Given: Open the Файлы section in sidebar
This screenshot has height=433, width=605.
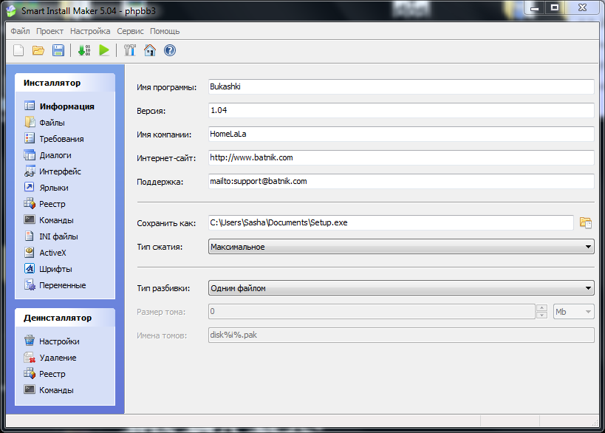Looking at the screenshot, I should 44,123.
